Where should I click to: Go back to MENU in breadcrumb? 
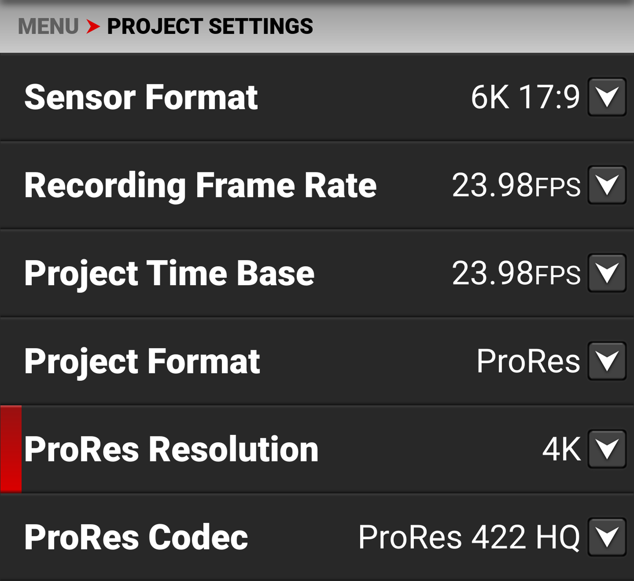(48, 27)
